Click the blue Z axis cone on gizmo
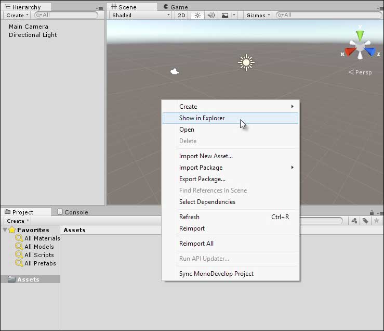The image size is (384, 331). coord(370,52)
